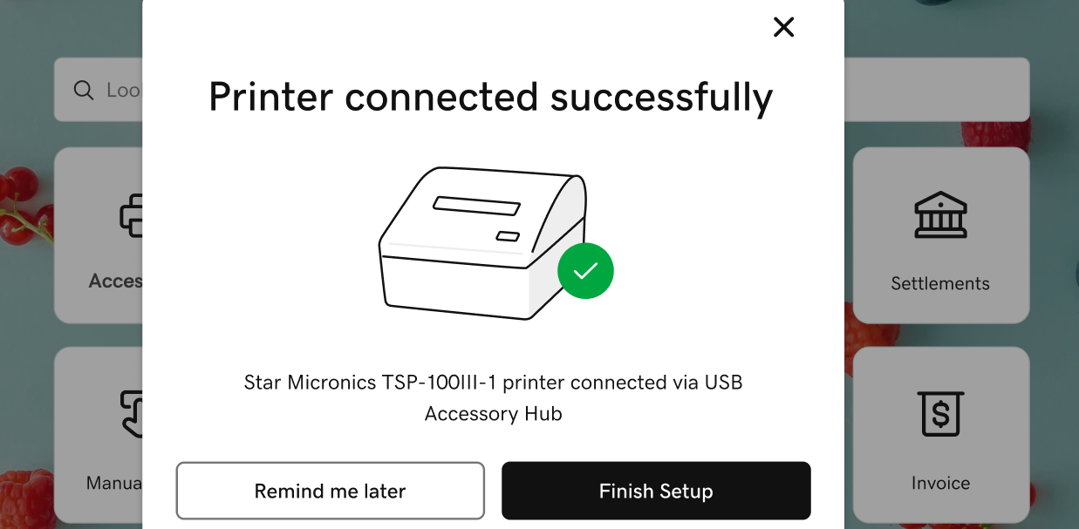Click the Printer connected successfully heading
Image resolution: width=1079 pixels, height=529 pixels.
[490, 96]
